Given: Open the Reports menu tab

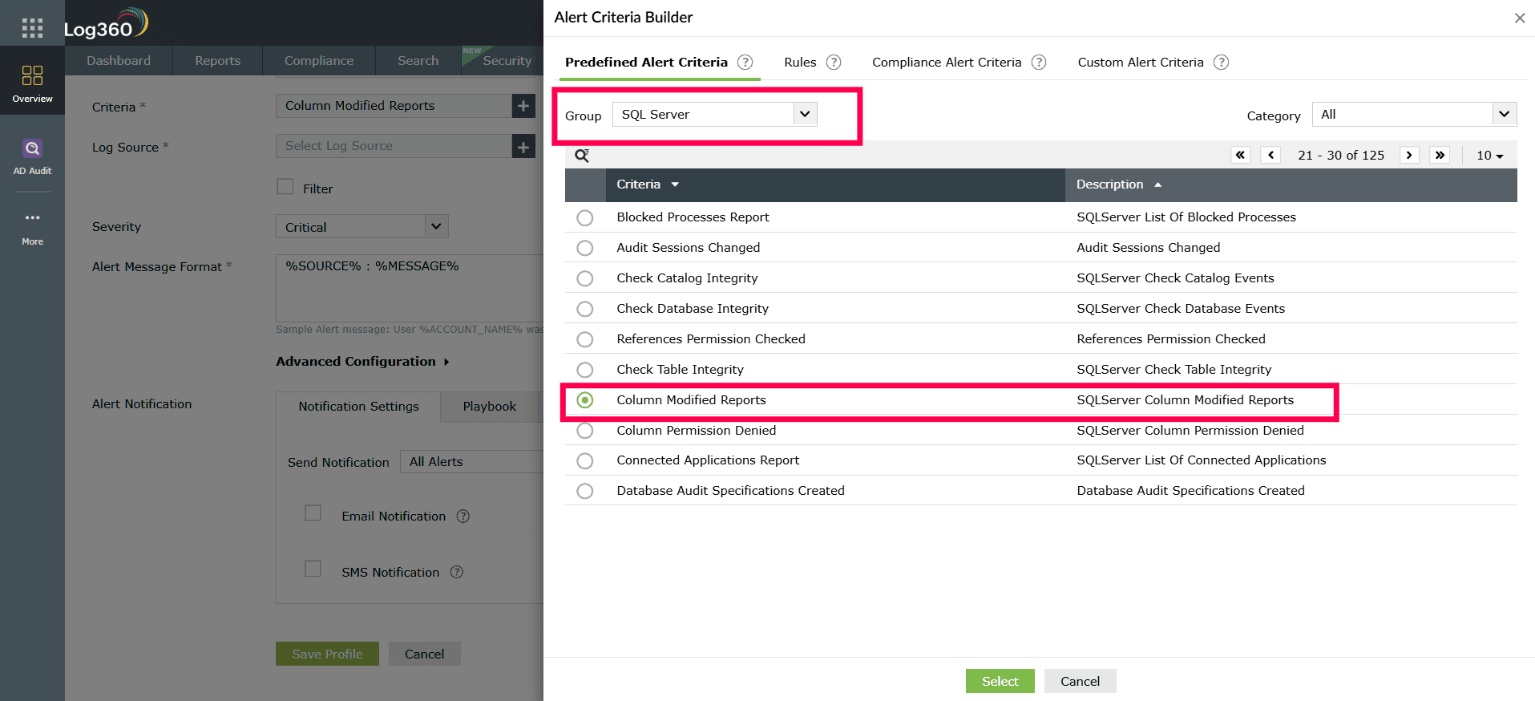Looking at the screenshot, I should [217, 61].
